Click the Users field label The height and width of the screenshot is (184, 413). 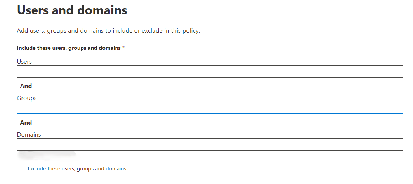tap(24, 62)
